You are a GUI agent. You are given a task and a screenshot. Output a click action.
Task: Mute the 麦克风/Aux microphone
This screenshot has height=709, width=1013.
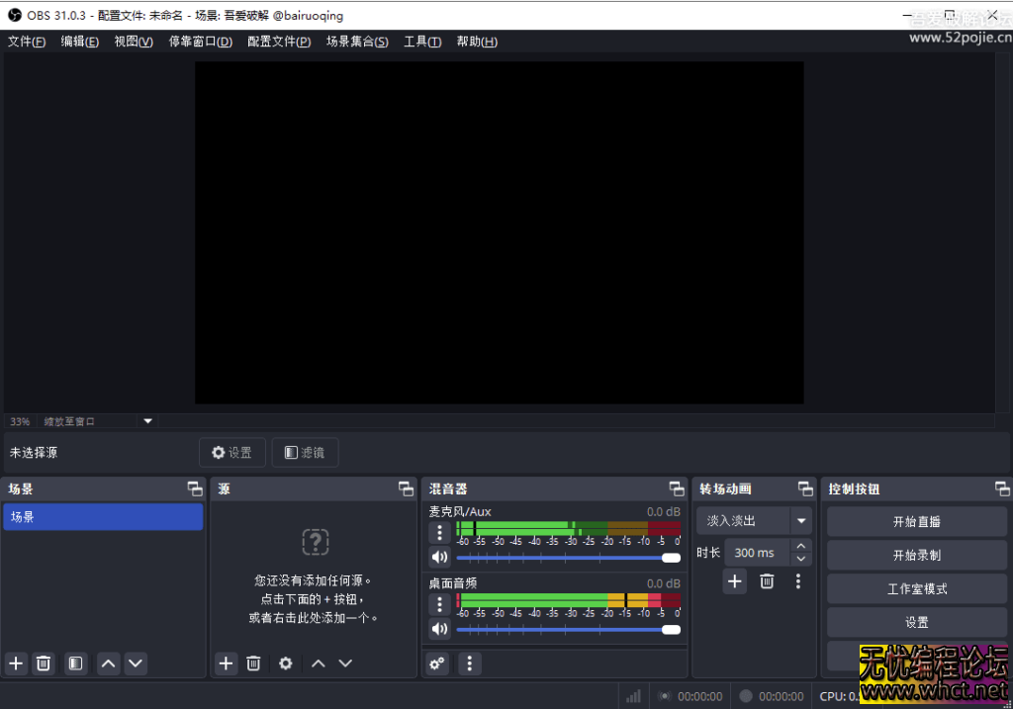point(439,557)
